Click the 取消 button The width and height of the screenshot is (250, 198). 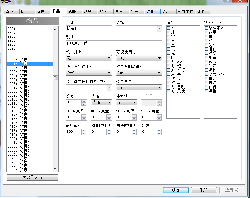[x=204, y=190]
